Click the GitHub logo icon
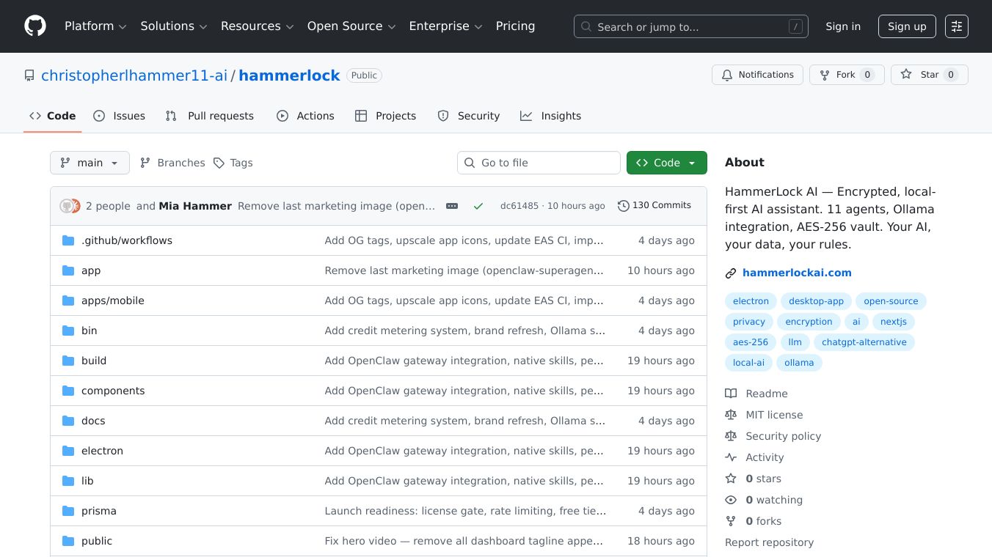 tap(35, 26)
